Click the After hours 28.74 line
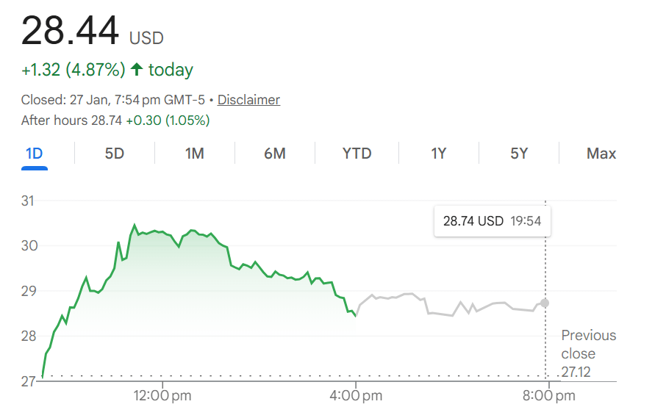The image size is (666, 418). pyautogui.click(x=115, y=120)
